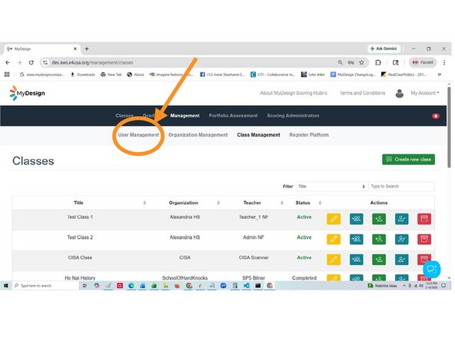This screenshot has height=341, width=455.
Task: Open the blue chat bubble widget
Action: click(x=431, y=269)
